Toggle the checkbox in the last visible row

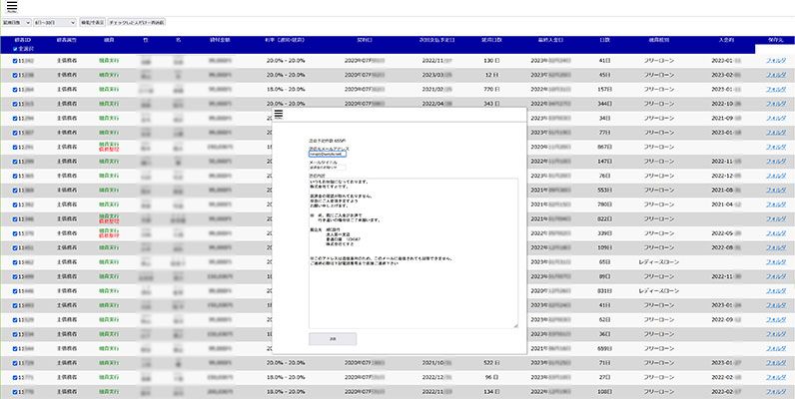15,391
